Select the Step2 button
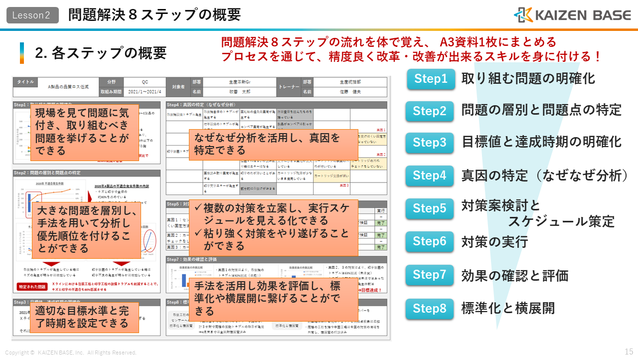 (430, 111)
